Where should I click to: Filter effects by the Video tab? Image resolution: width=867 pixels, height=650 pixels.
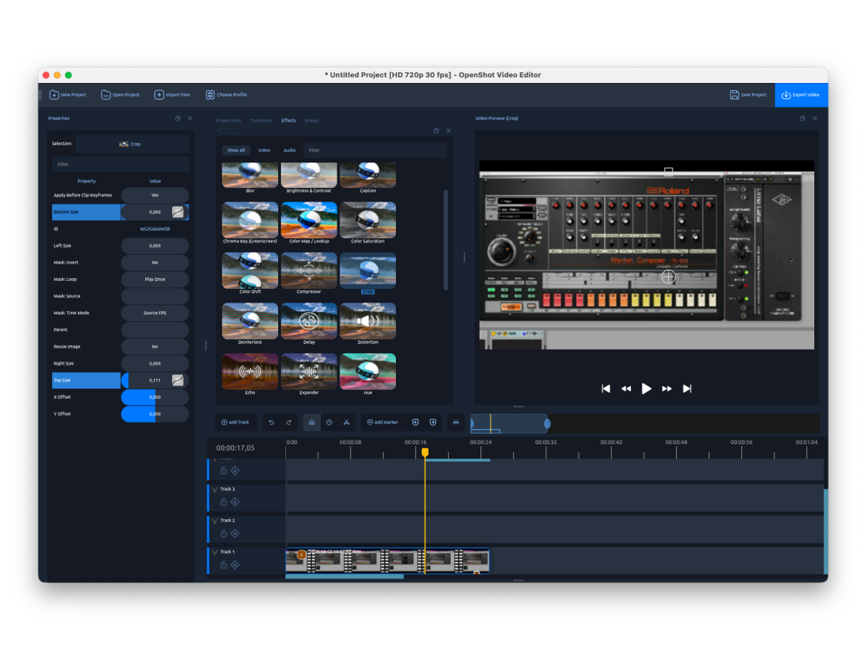264,150
